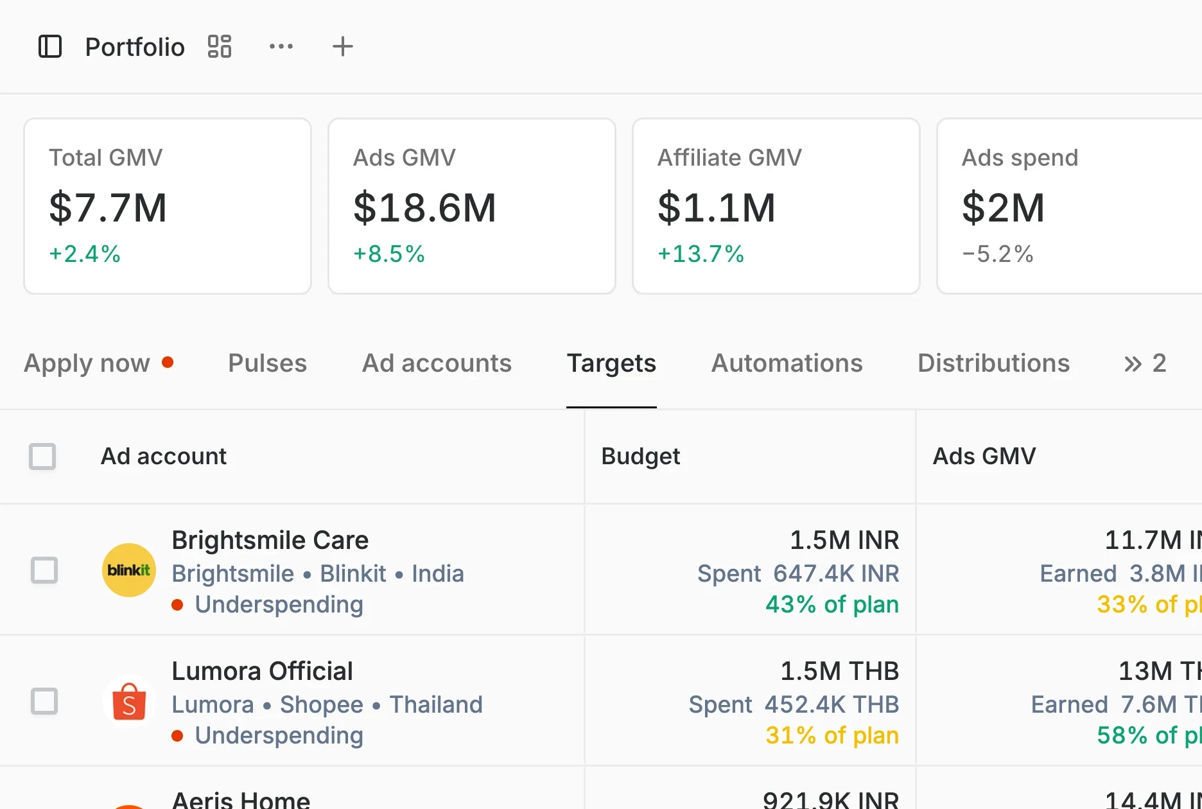Click Spent 647.4K INR value
1202x809 pixels.
click(x=798, y=573)
